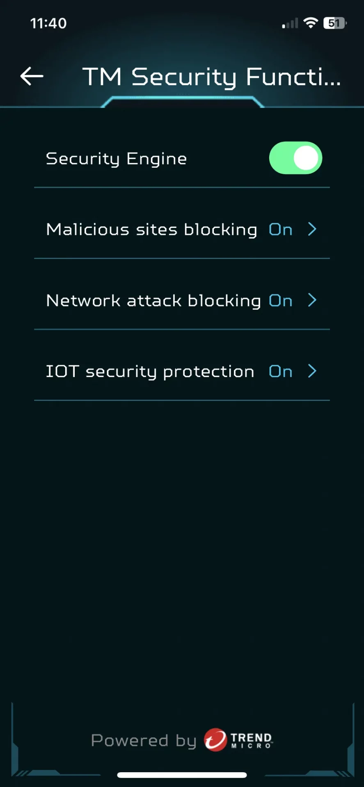The height and width of the screenshot is (787, 364).
Task: Tap the On status for Network attack
Action: (281, 301)
